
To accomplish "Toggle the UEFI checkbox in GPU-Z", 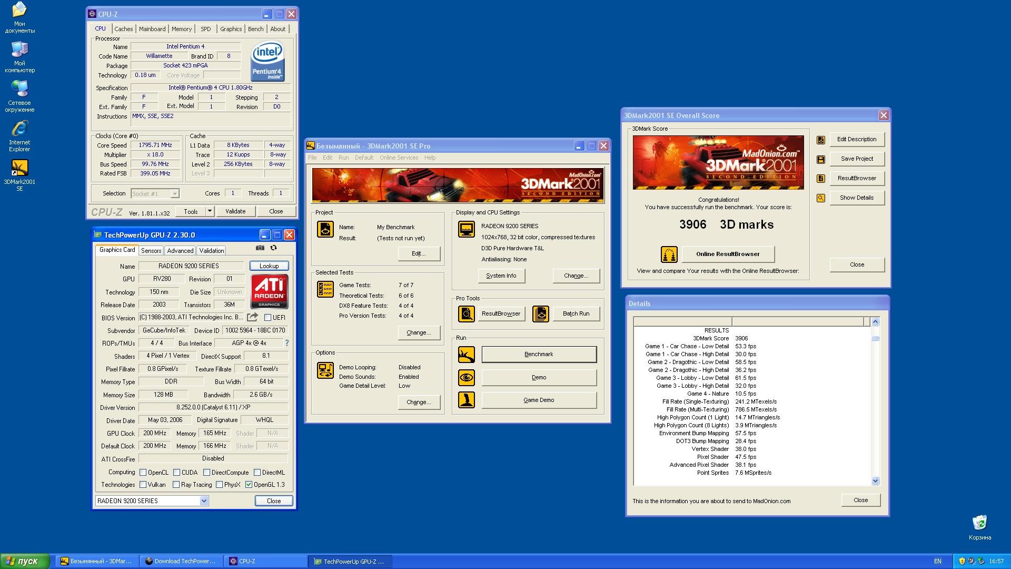I will pyautogui.click(x=267, y=318).
